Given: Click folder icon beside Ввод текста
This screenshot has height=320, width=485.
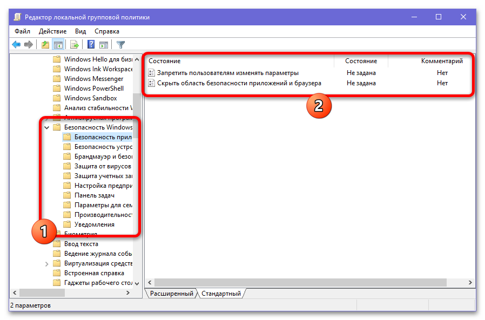Looking at the screenshot, I should (x=57, y=243).
